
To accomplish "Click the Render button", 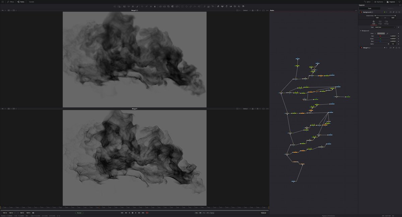I will 79,213.
